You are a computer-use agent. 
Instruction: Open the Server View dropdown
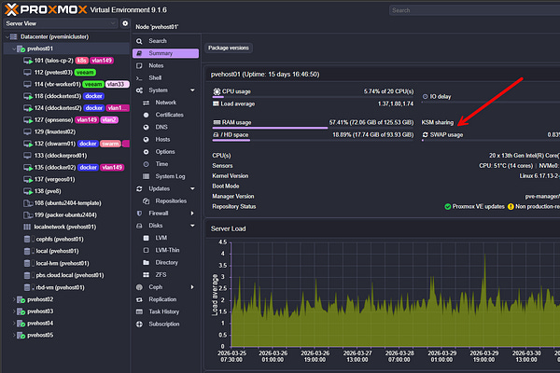(56, 22)
